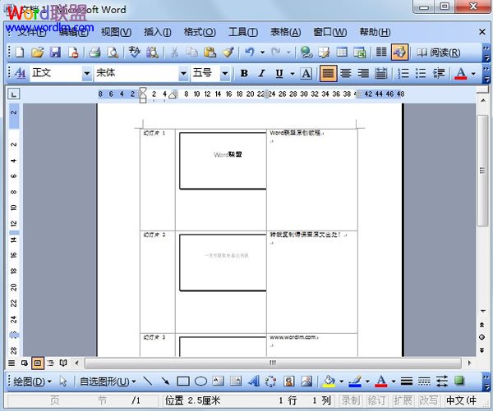
Task: Click the Open folder icon
Action: pos(38,53)
